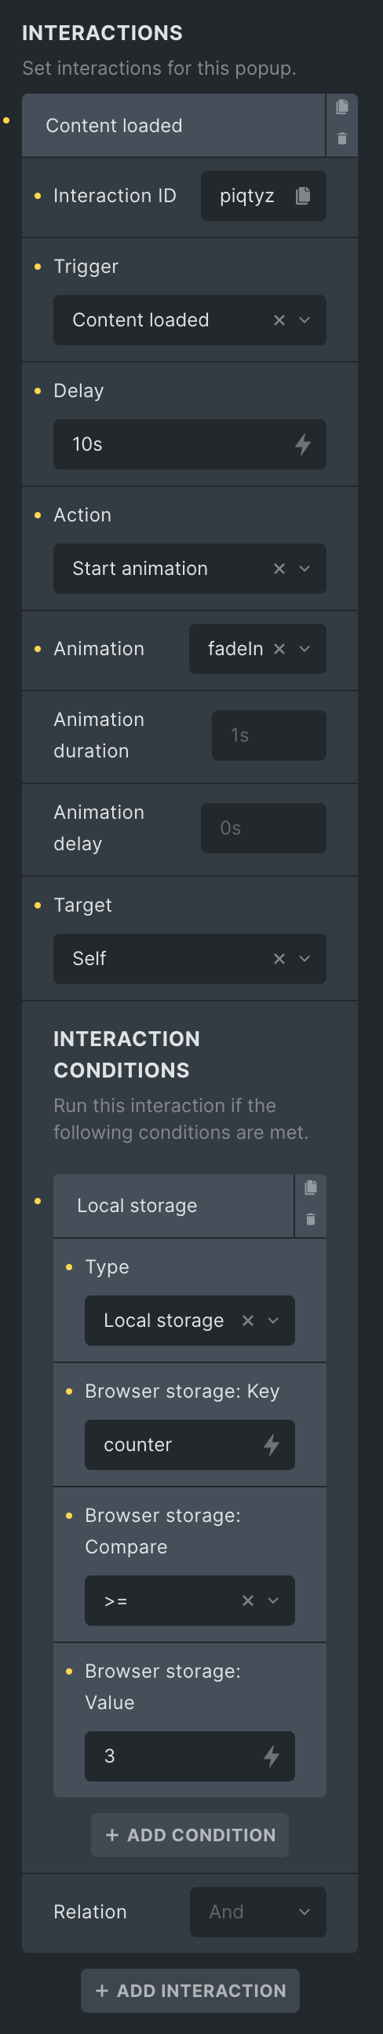383x2034 pixels.
Task: Clear the fadeIn animation selection
Action: 279,649
